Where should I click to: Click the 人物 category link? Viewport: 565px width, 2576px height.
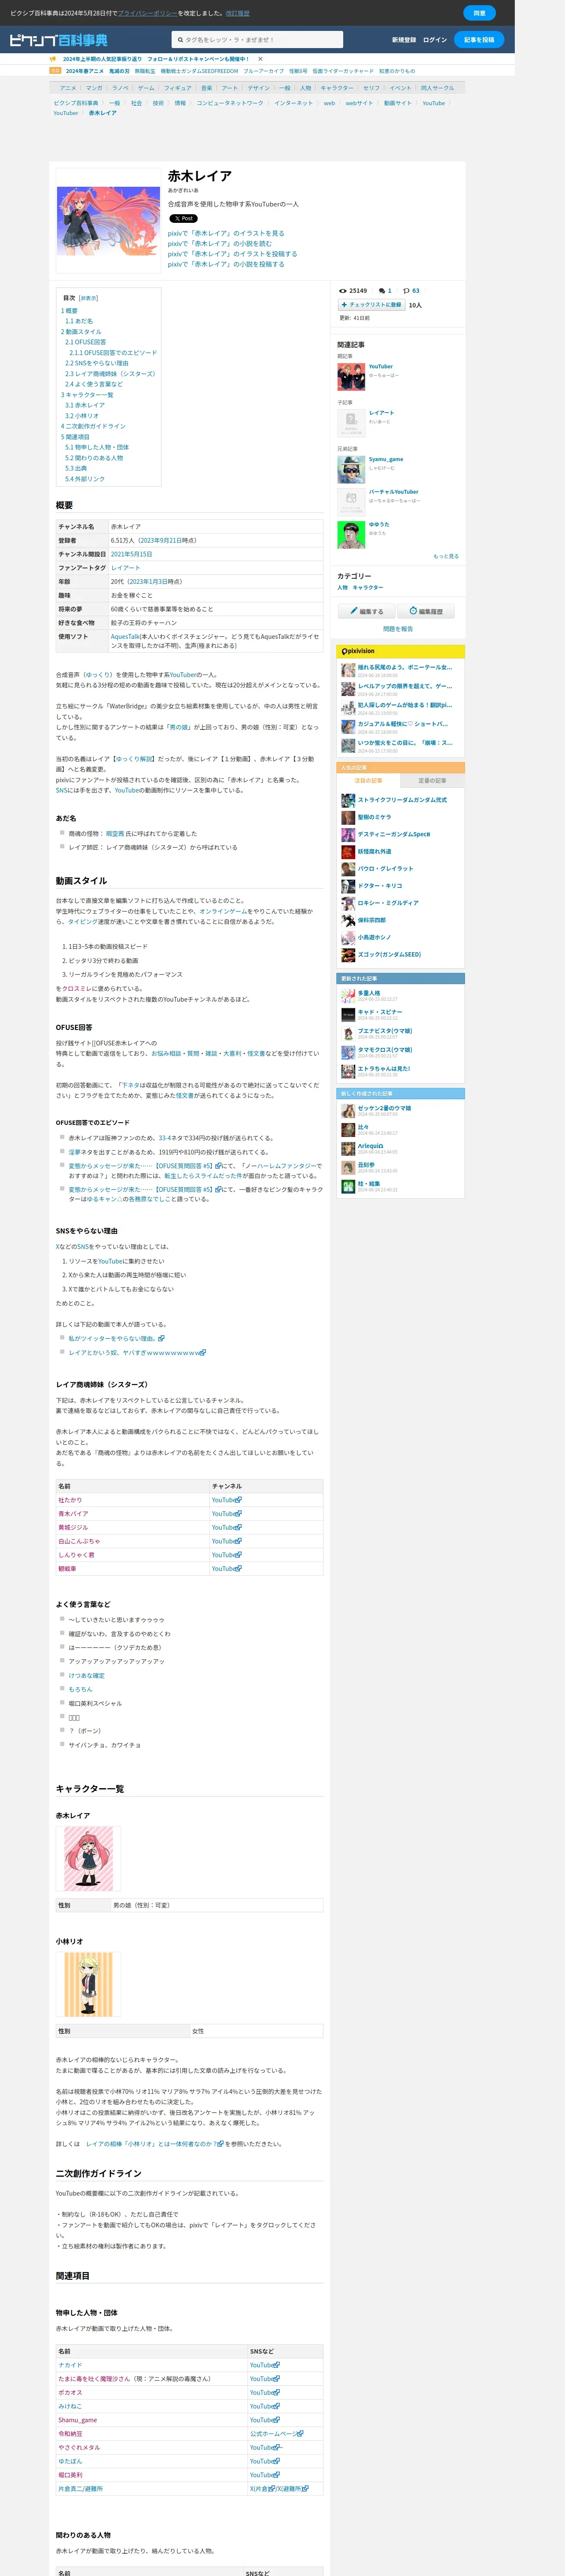tap(342, 587)
